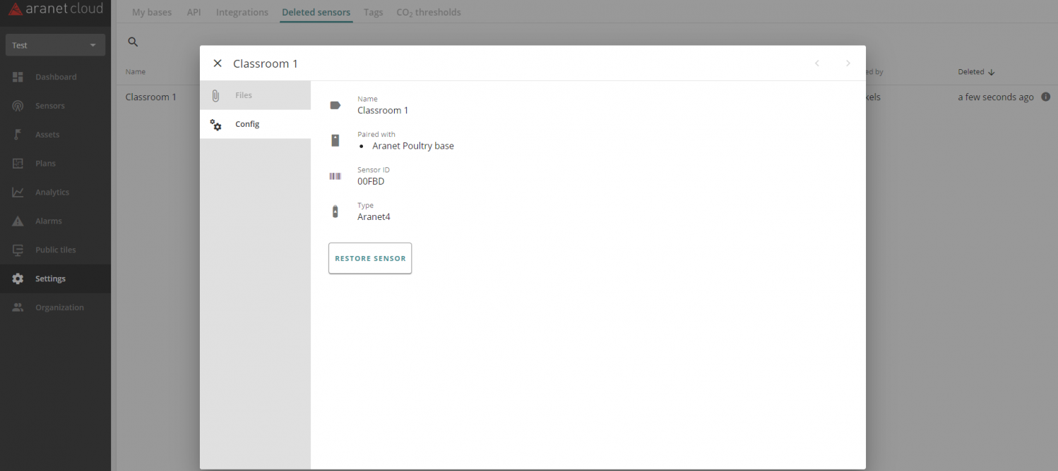Click the Dashboard grid icon

(18, 77)
